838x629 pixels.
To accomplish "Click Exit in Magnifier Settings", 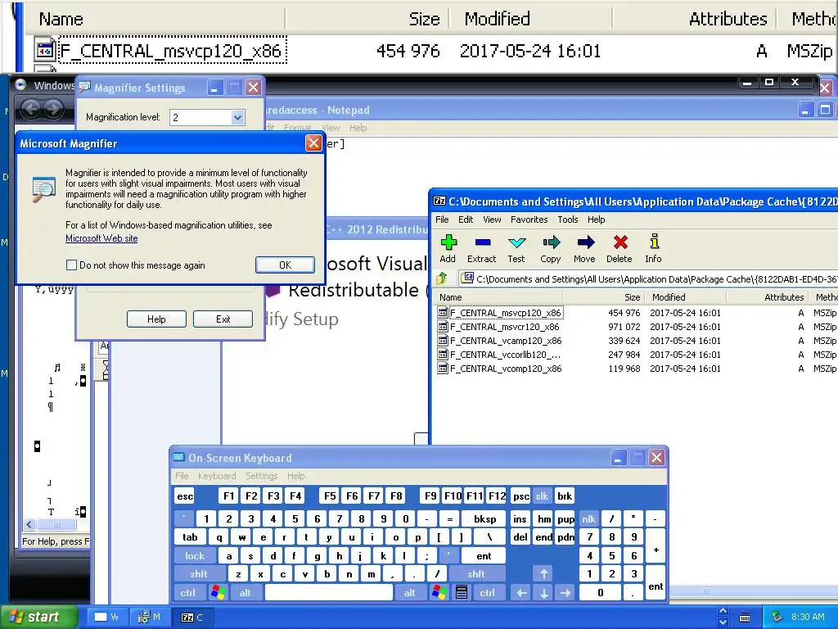I will click(223, 319).
